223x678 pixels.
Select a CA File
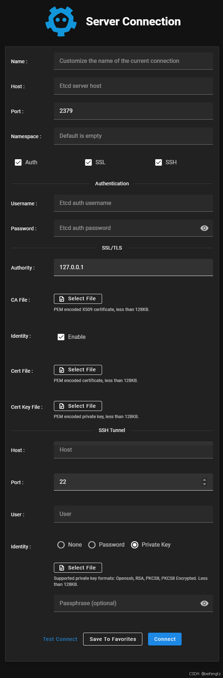(78, 299)
